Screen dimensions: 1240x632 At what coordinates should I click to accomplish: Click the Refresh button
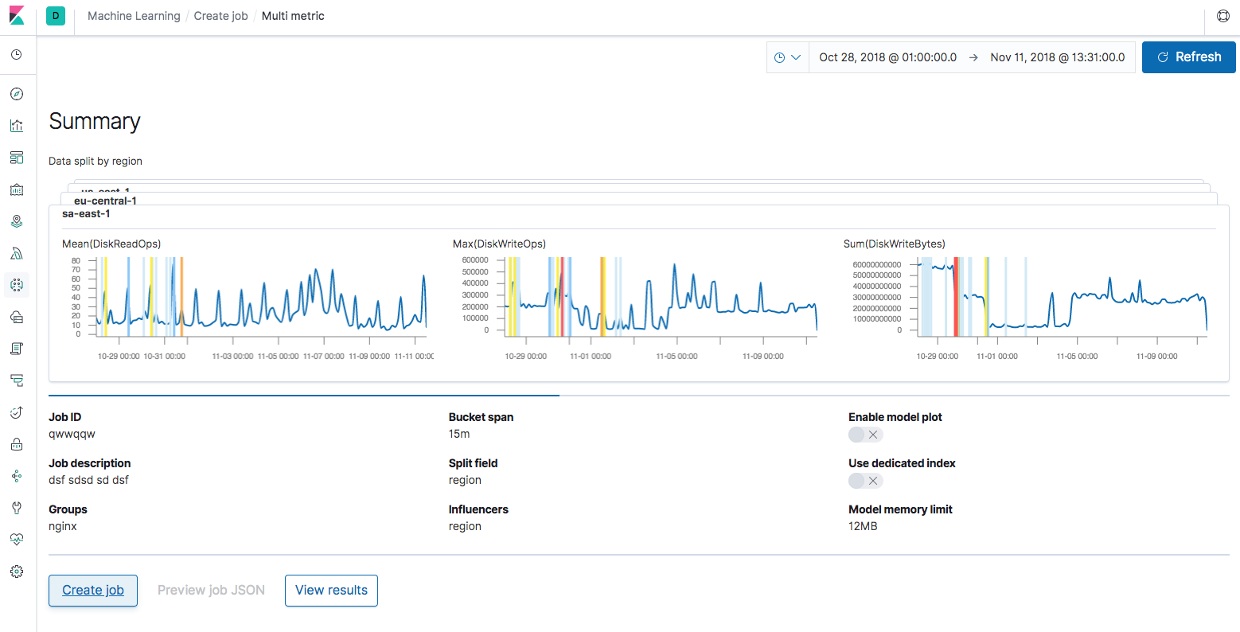[1189, 57]
